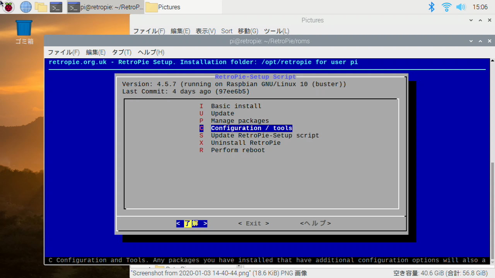Click the terminal window title bar text
The height and width of the screenshot is (278, 495).
[x=270, y=41]
